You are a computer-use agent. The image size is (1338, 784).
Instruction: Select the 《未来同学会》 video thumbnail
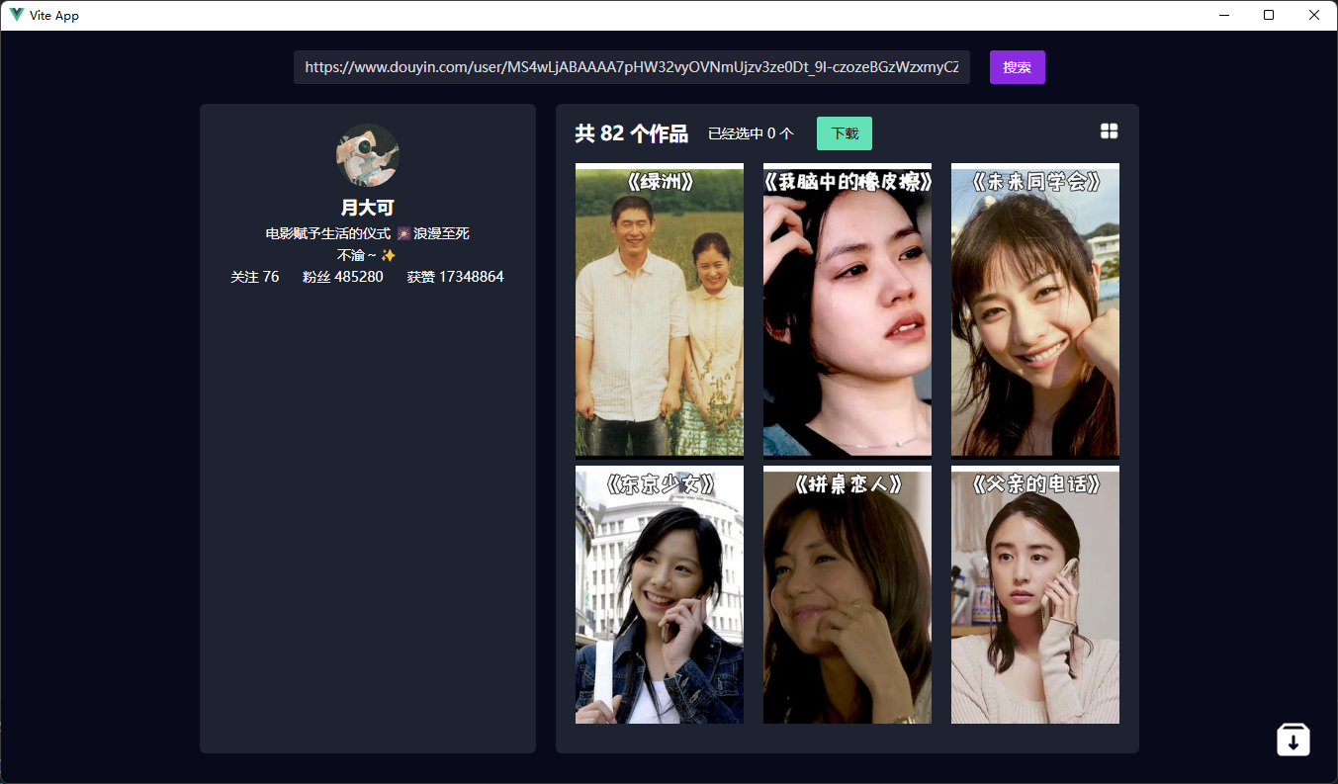click(1035, 310)
